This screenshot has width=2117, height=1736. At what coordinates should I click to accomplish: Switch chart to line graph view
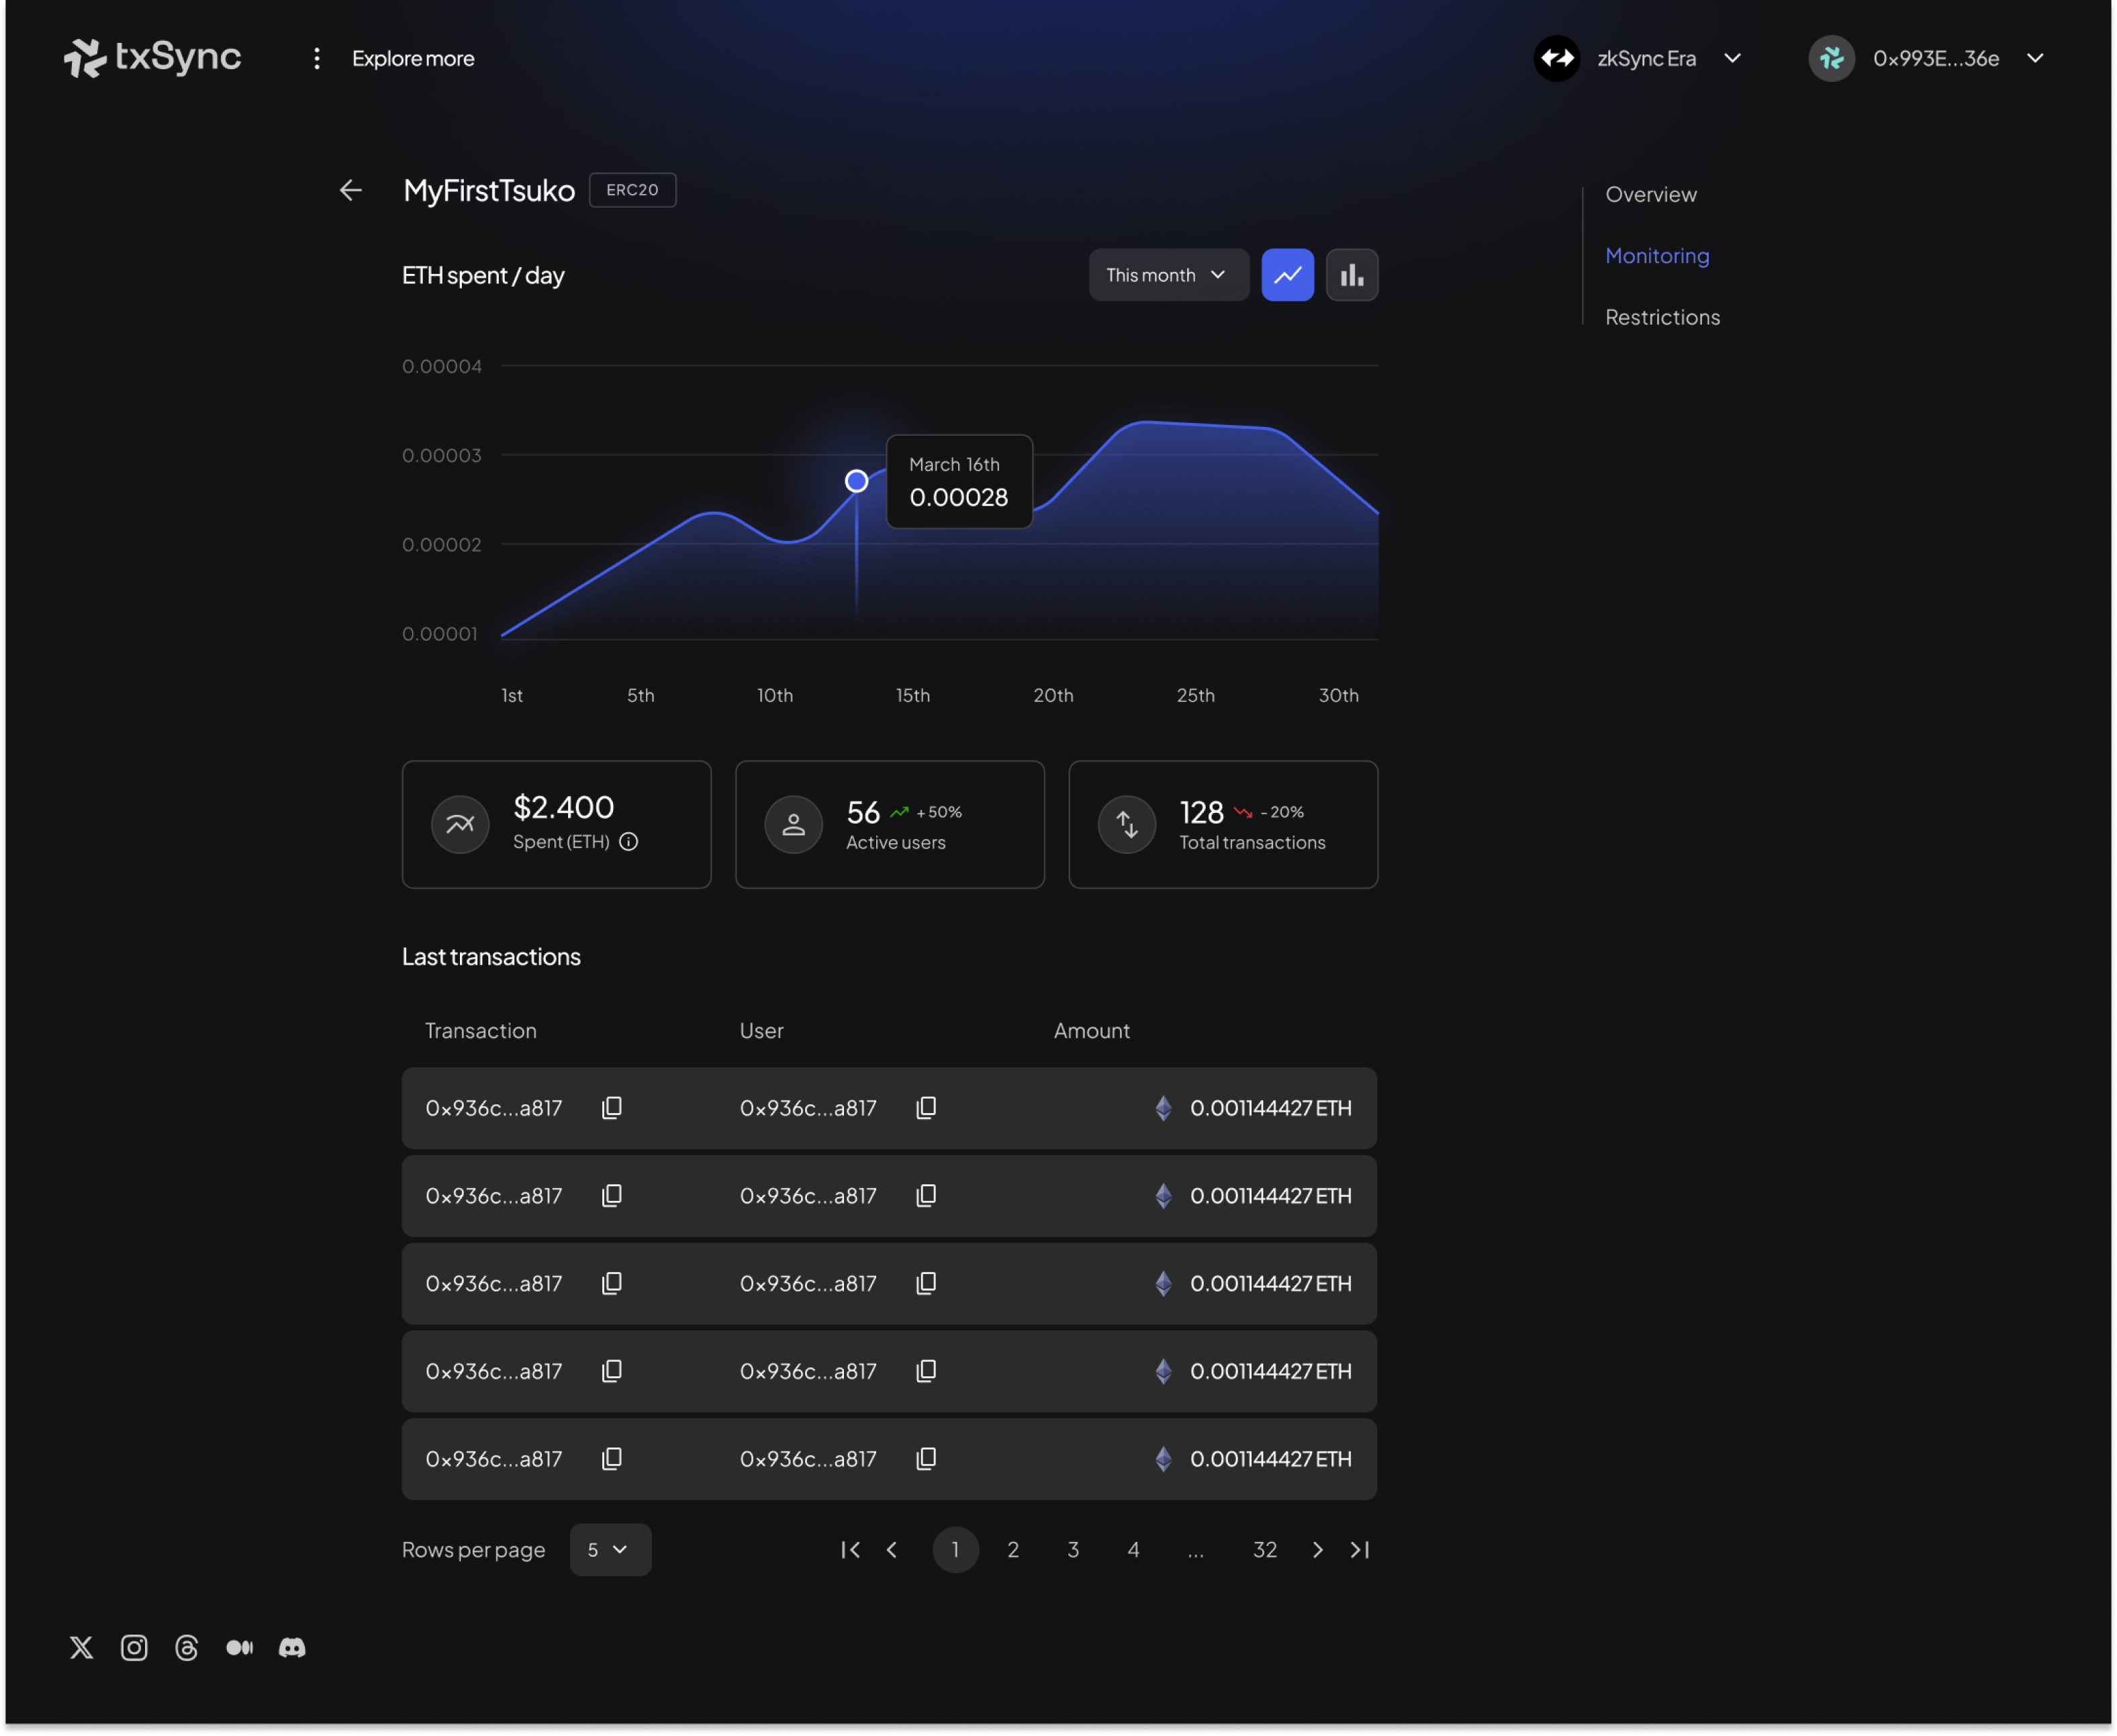(x=1288, y=275)
